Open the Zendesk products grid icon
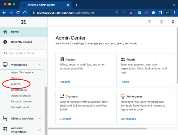Screen dimensions: 178x135 click(150, 22)
